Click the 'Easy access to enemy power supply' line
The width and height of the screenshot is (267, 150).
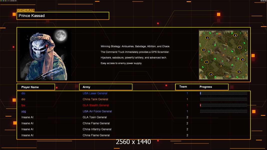(x=121, y=63)
